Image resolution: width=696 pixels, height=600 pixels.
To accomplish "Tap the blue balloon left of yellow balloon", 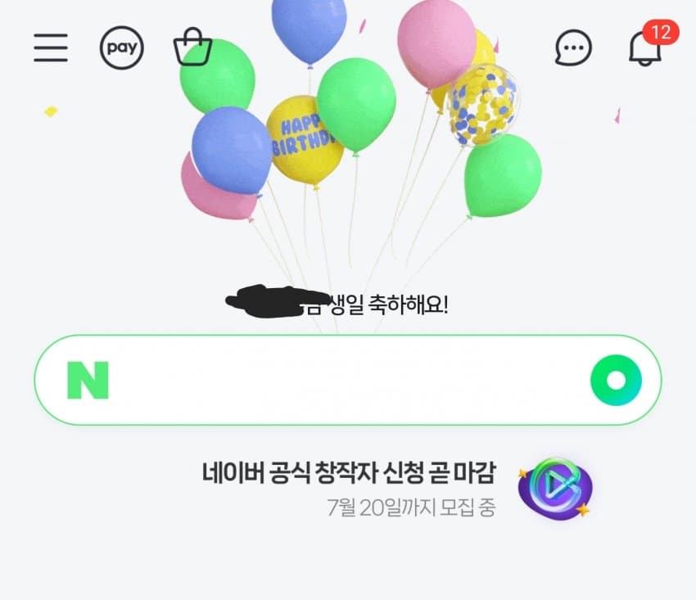I will pyautogui.click(x=231, y=151).
